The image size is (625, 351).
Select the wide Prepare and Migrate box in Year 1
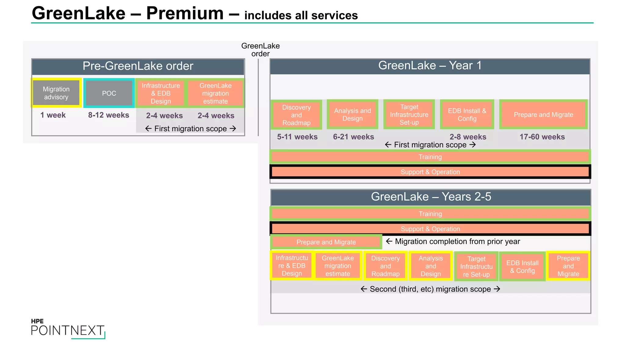click(543, 115)
